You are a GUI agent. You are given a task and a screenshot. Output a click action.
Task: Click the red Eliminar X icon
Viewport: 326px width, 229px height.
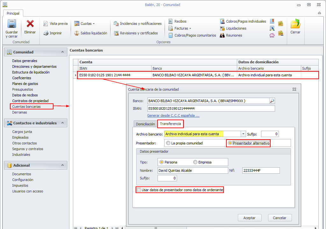pyautogui.click(x=30, y=24)
